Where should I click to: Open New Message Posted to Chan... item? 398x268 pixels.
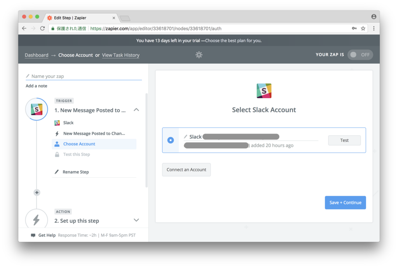point(94,133)
